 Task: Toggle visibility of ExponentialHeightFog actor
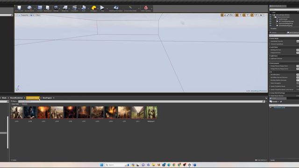(x=271, y=23)
